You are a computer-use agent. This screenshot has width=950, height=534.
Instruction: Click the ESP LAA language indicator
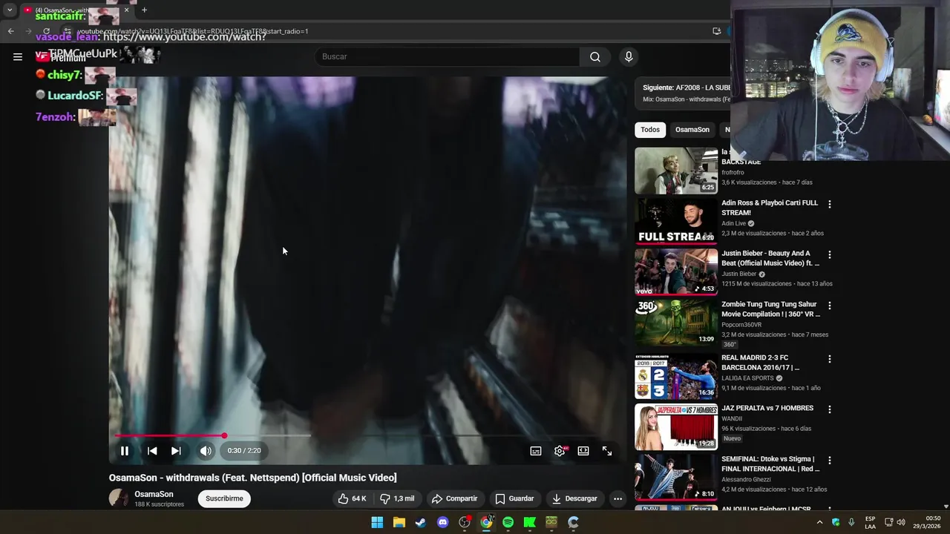870,522
